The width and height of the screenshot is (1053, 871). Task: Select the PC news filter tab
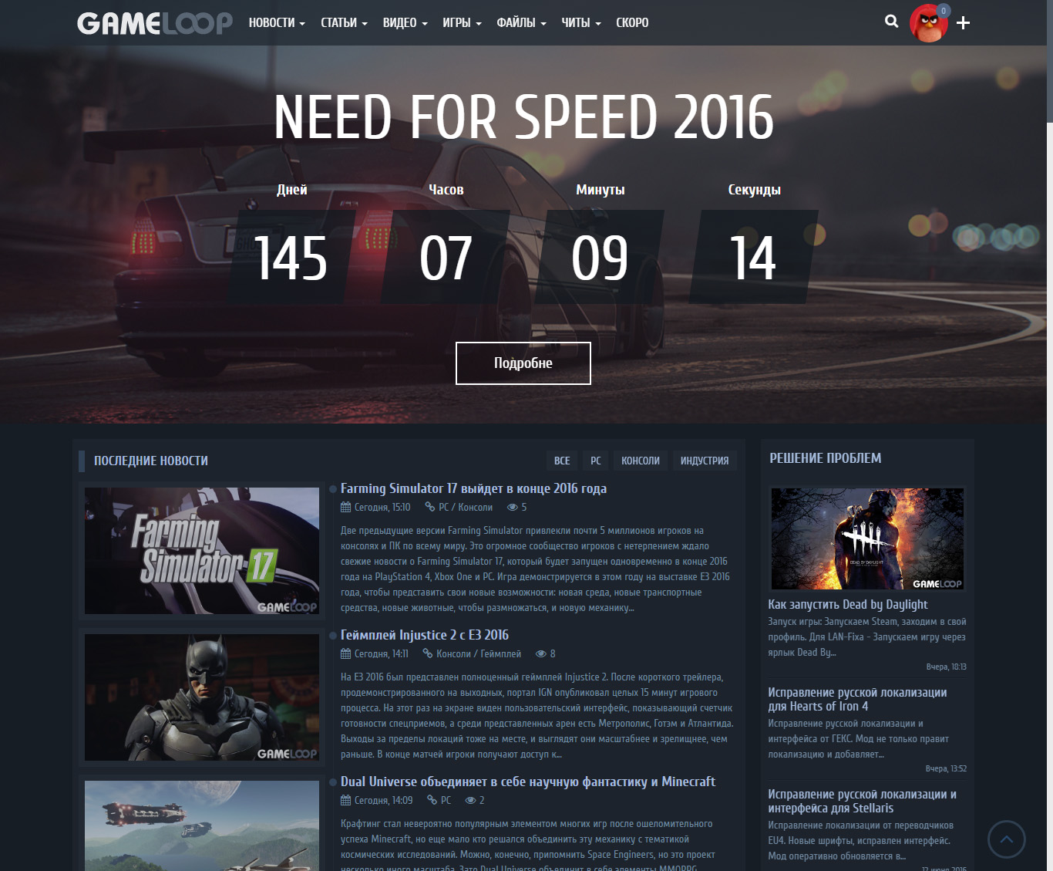596,461
